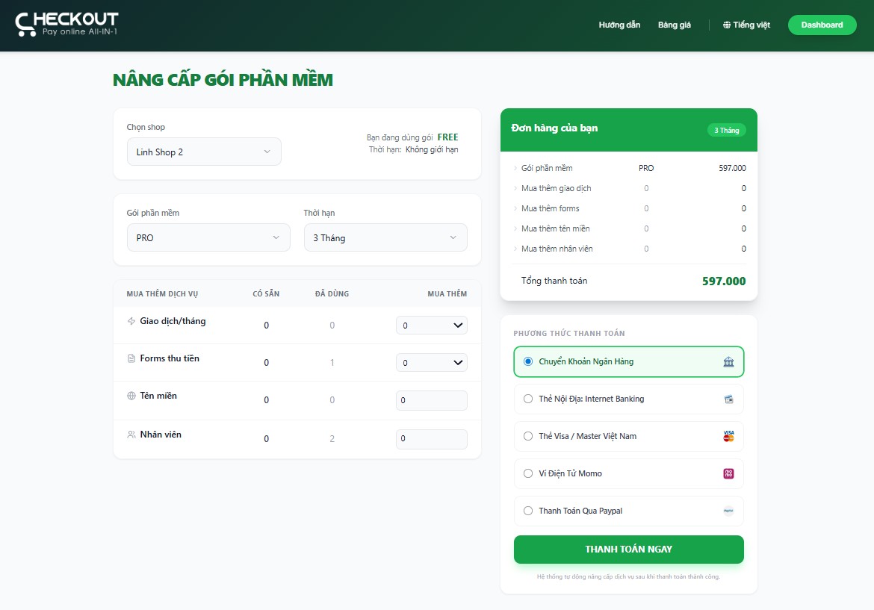Click the Momo wallet logo icon

(x=728, y=474)
